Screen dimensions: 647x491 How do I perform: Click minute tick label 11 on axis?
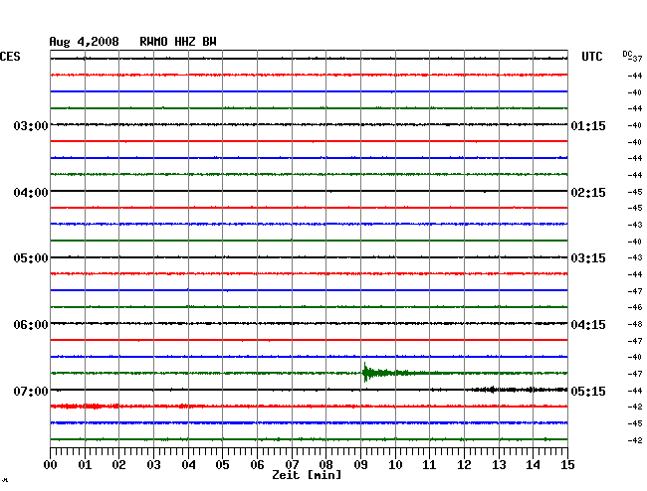pyautogui.click(x=429, y=464)
